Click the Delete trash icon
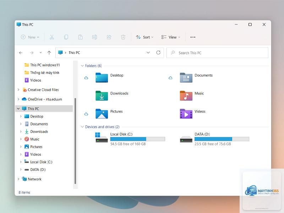 123,37
